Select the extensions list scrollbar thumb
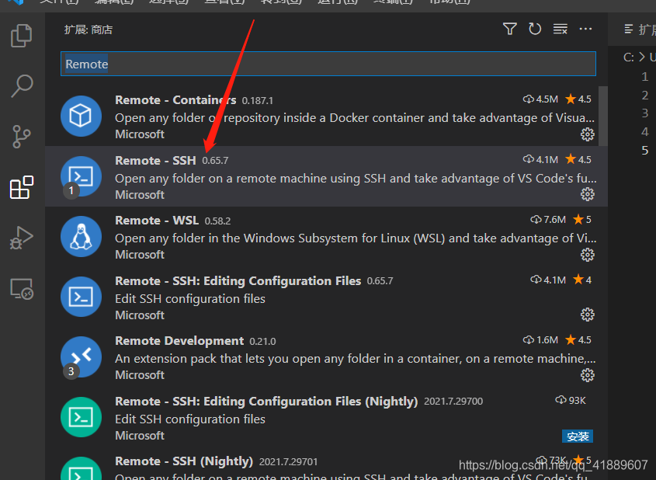Image resolution: width=656 pixels, height=480 pixels. tap(603, 116)
